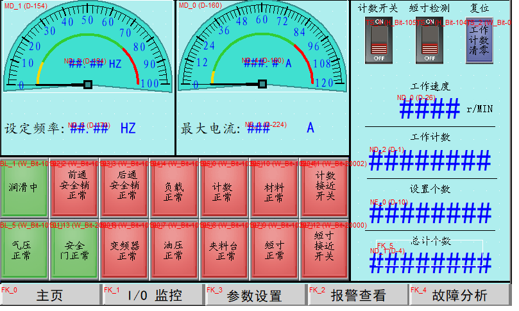Click the green 气压正常 indicator

pos(24,250)
